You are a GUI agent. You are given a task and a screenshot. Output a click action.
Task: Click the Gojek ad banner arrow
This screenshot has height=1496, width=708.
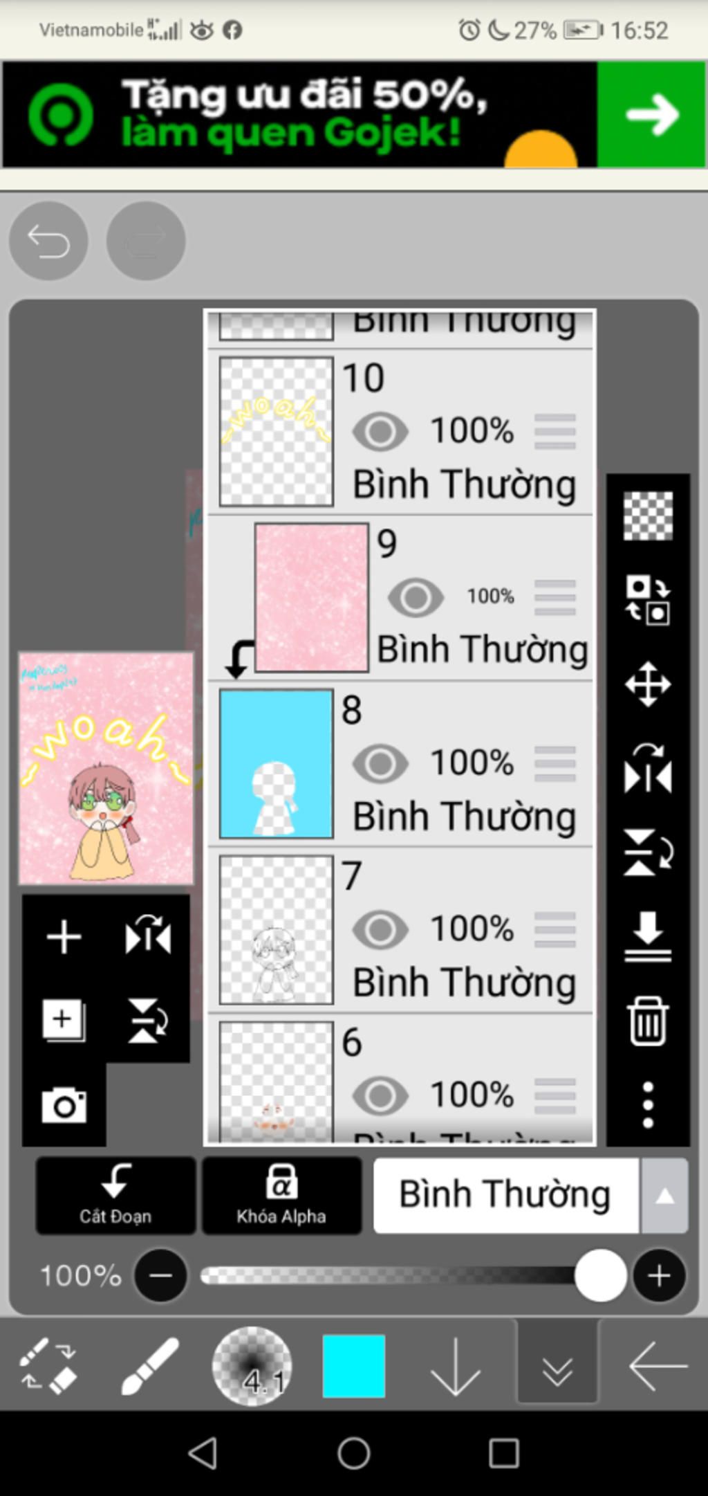651,114
